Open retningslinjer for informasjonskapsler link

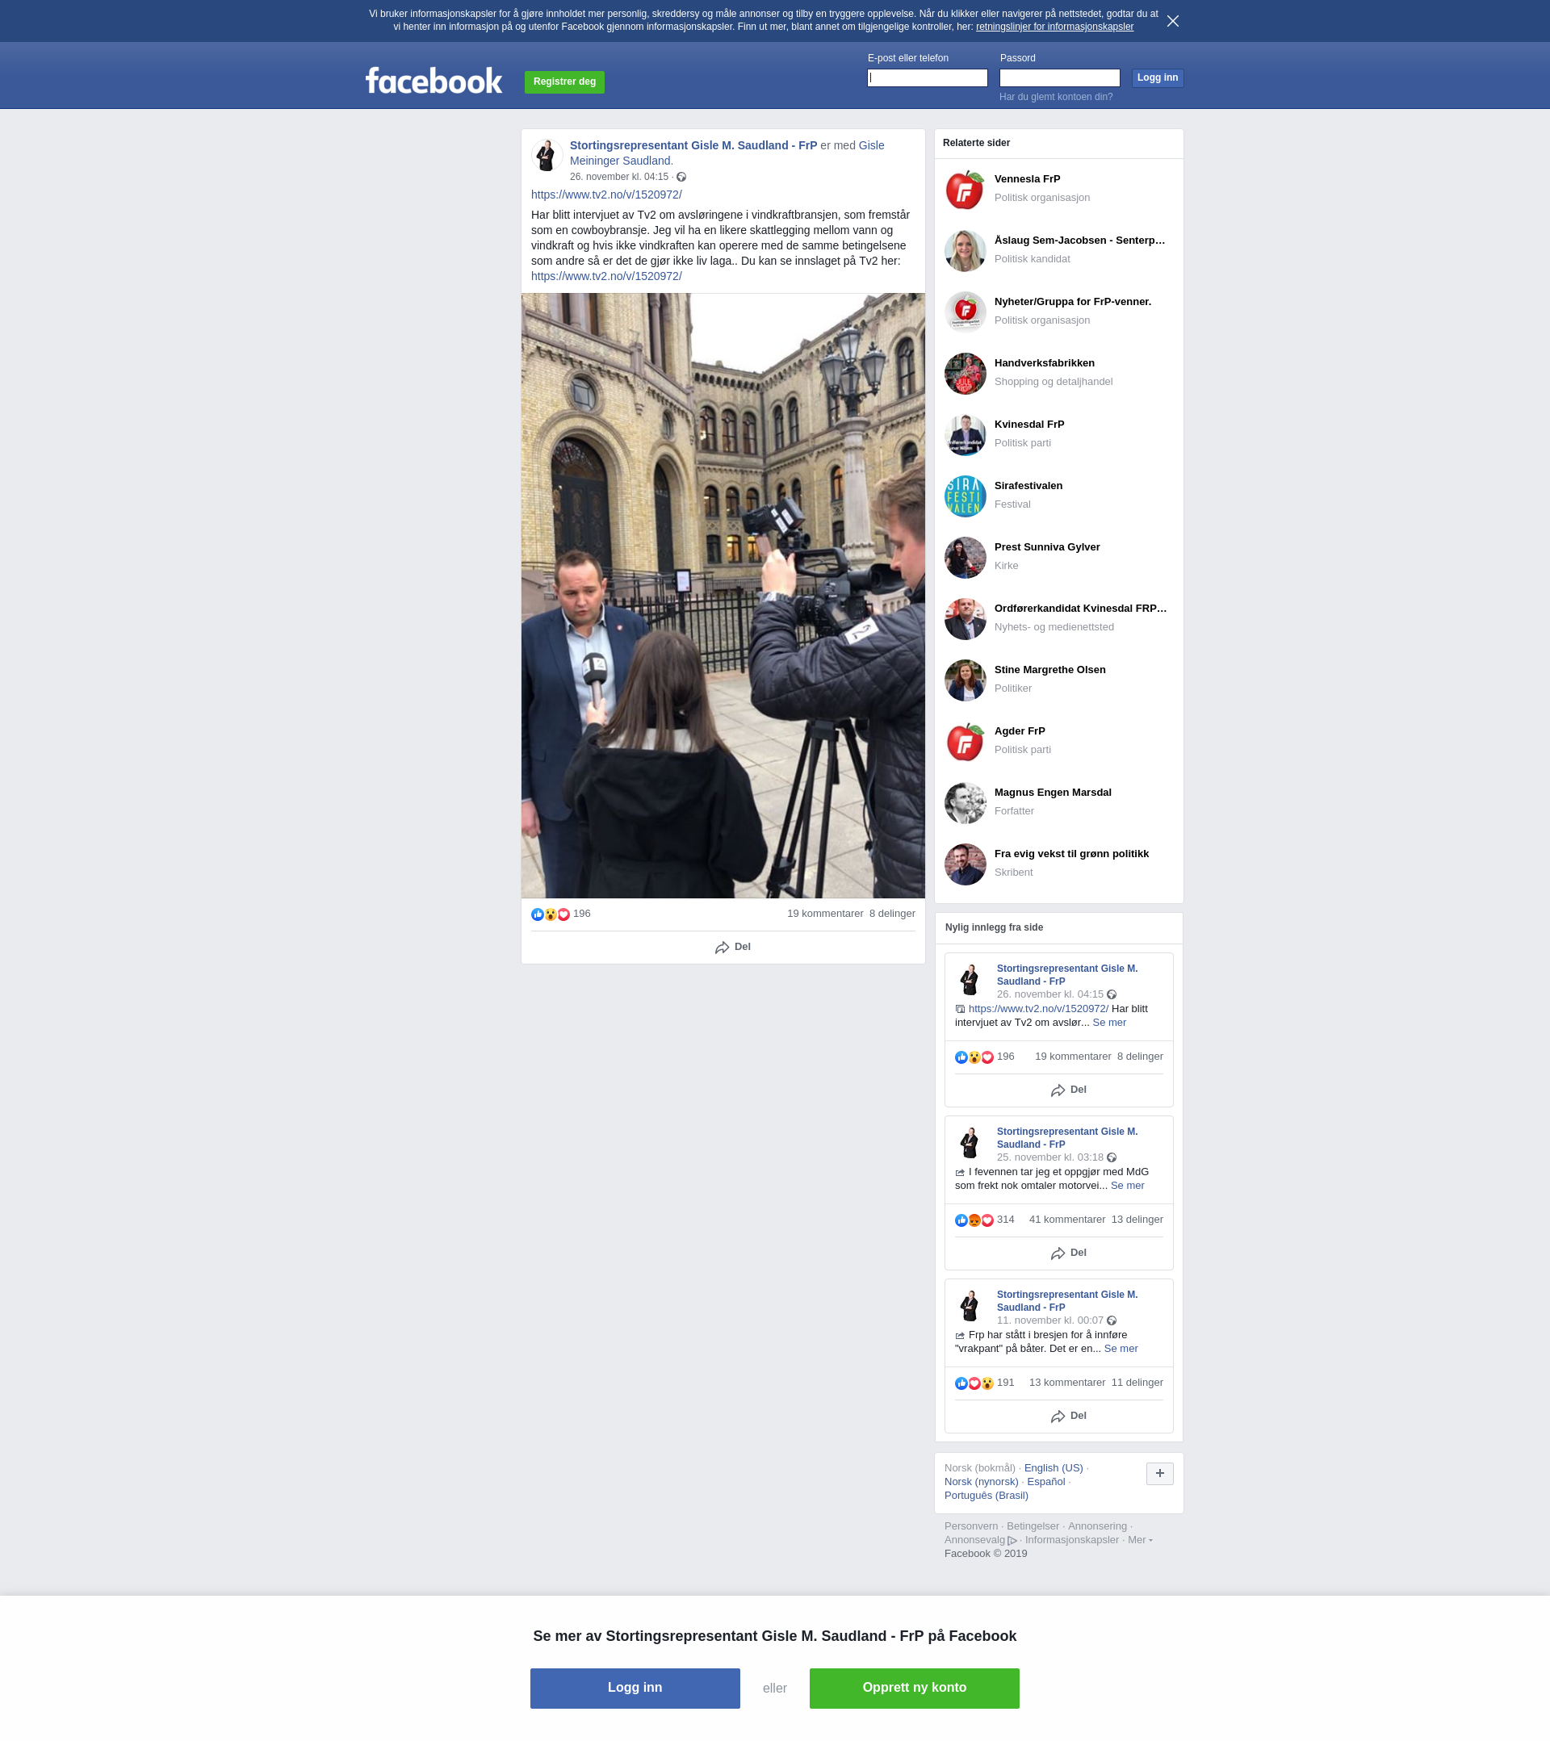point(1054,27)
